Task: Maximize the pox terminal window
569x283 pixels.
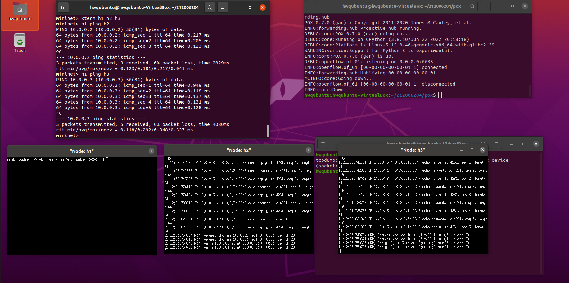Action: click(x=513, y=6)
